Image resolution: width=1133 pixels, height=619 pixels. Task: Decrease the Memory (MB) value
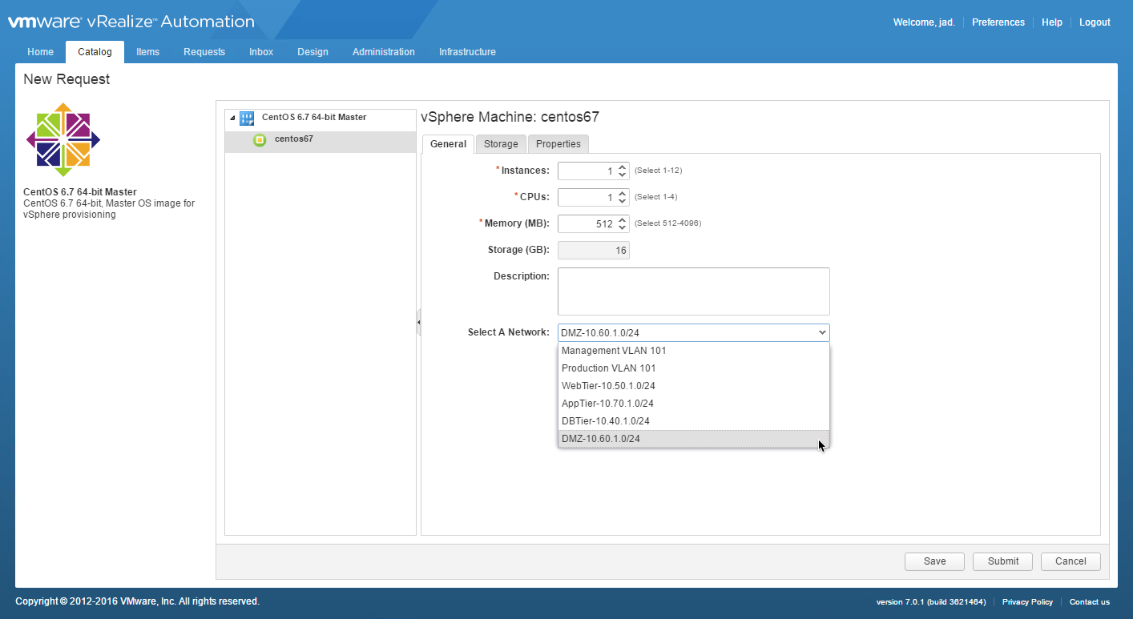622,228
